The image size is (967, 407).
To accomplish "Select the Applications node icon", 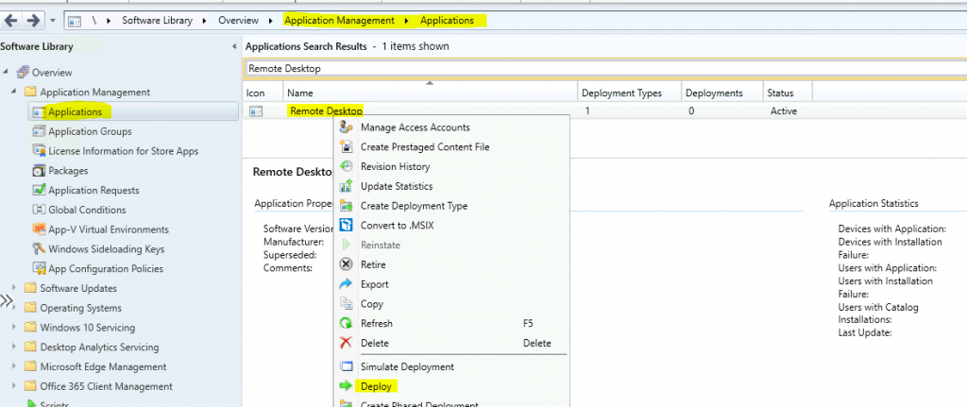I will point(39,111).
